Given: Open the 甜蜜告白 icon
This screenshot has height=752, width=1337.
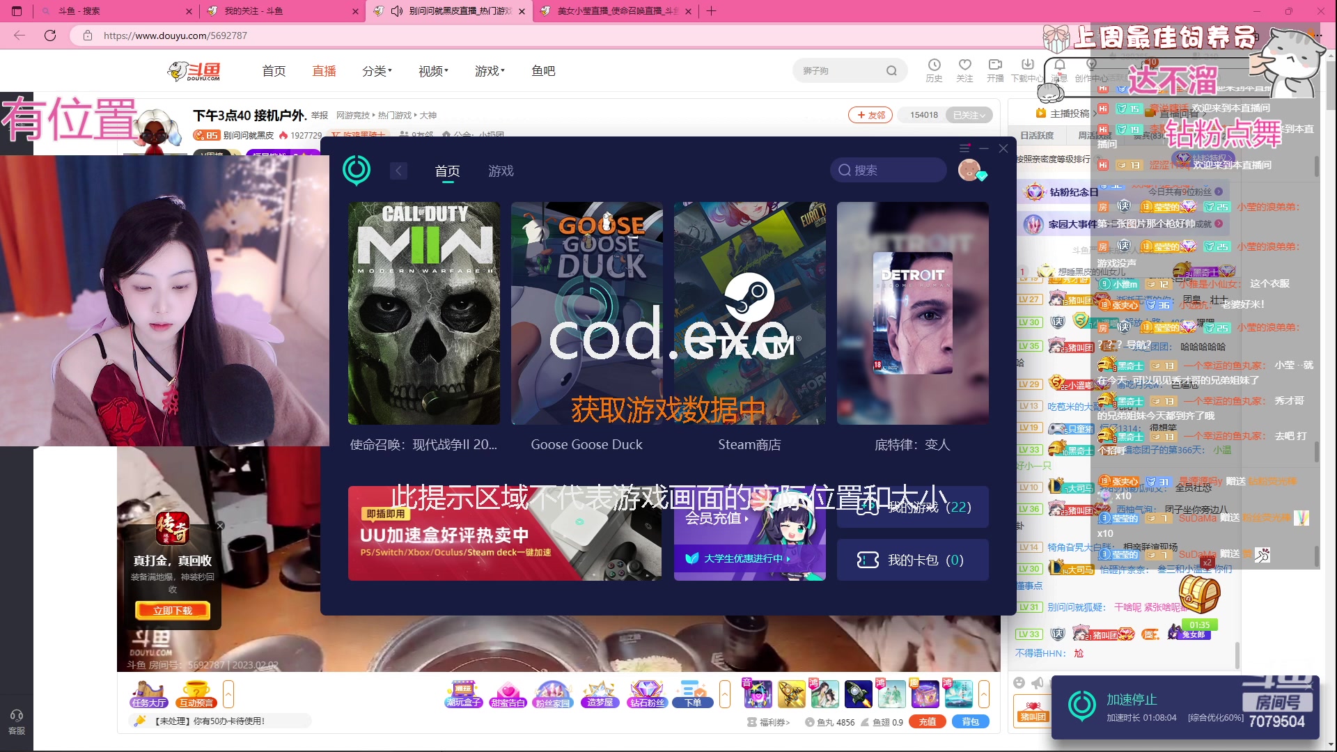Looking at the screenshot, I should (x=508, y=694).
